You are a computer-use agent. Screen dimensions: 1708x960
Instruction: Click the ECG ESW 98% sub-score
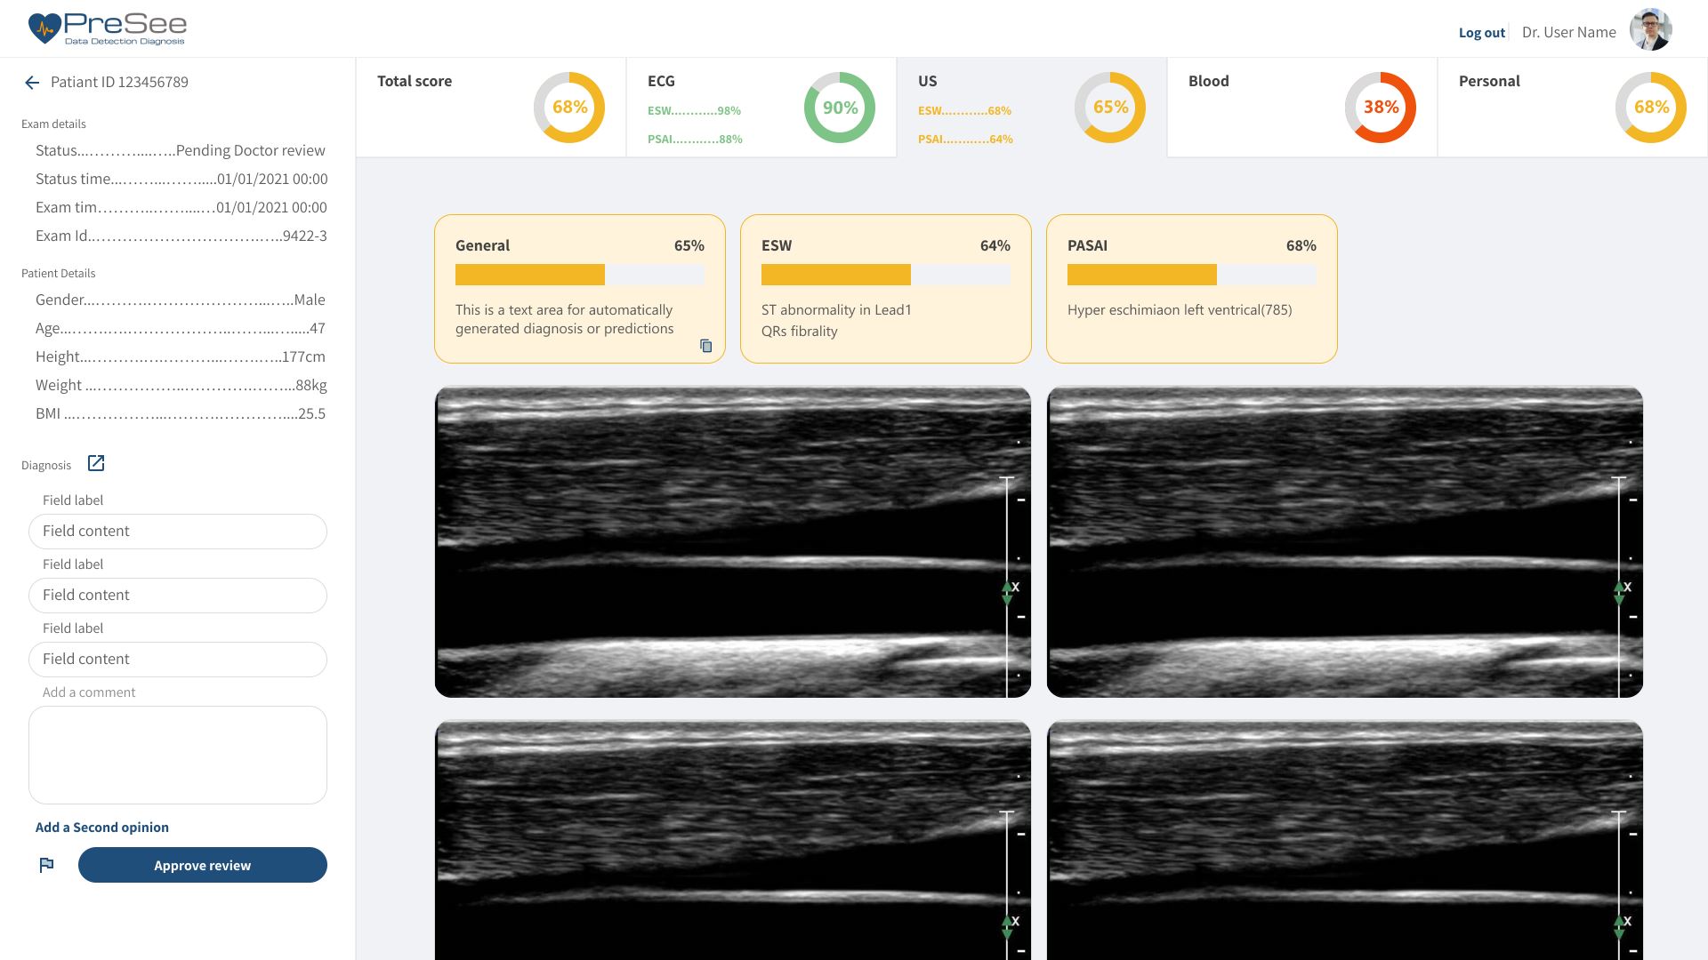coord(694,111)
